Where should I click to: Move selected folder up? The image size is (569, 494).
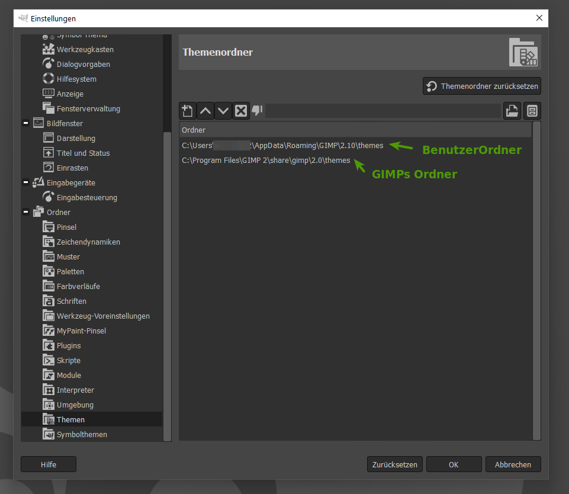(x=205, y=111)
